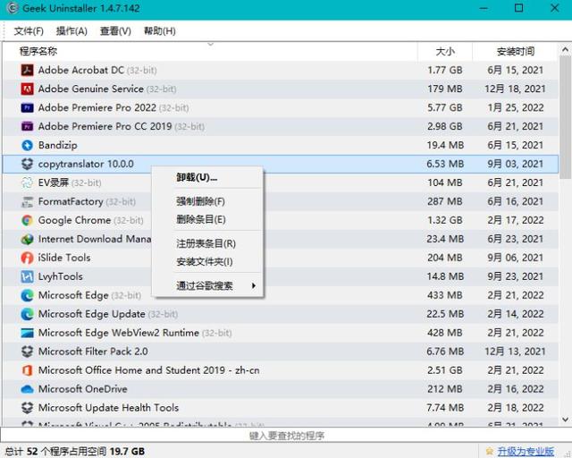The height and width of the screenshot is (458, 572).
Task: Click the vertical scrollbar thumb
Action: (565, 117)
